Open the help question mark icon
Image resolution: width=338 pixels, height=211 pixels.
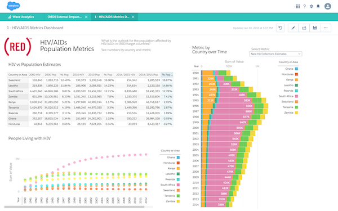[304, 6]
